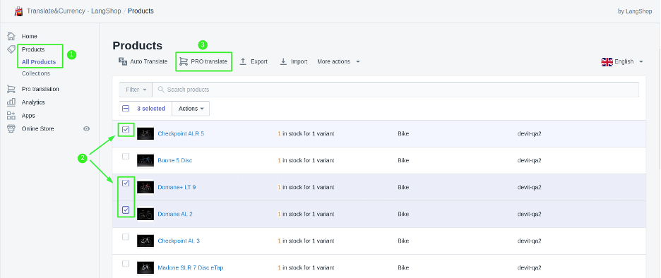Toggle the select-all checkbox beside 3 selected
This screenshot has height=278, width=661.
pyautogui.click(x=126, y=108)
